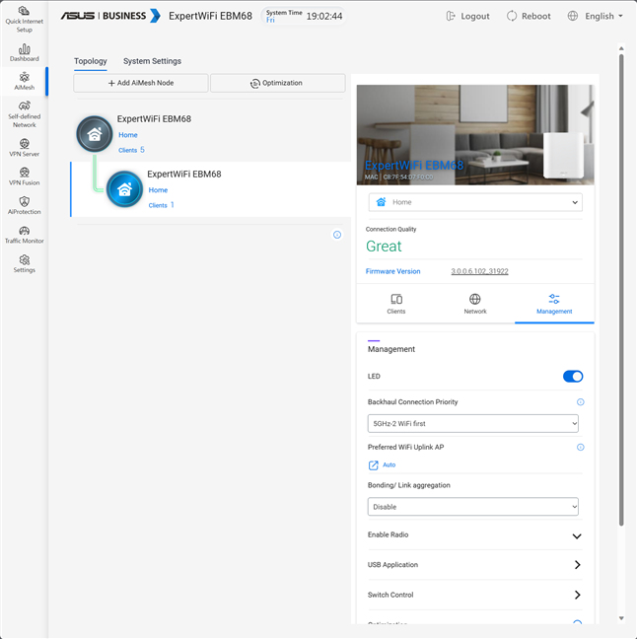Click the Auto uplink AP edit icon
Viewport: 637px width, 639px height.
[374, 465]
